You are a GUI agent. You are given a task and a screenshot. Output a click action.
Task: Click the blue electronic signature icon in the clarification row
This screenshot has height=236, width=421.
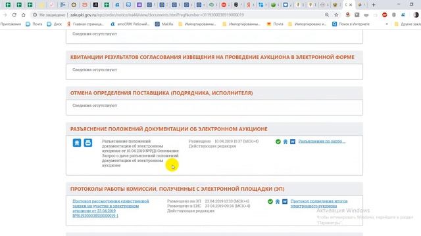click(77, 143)
